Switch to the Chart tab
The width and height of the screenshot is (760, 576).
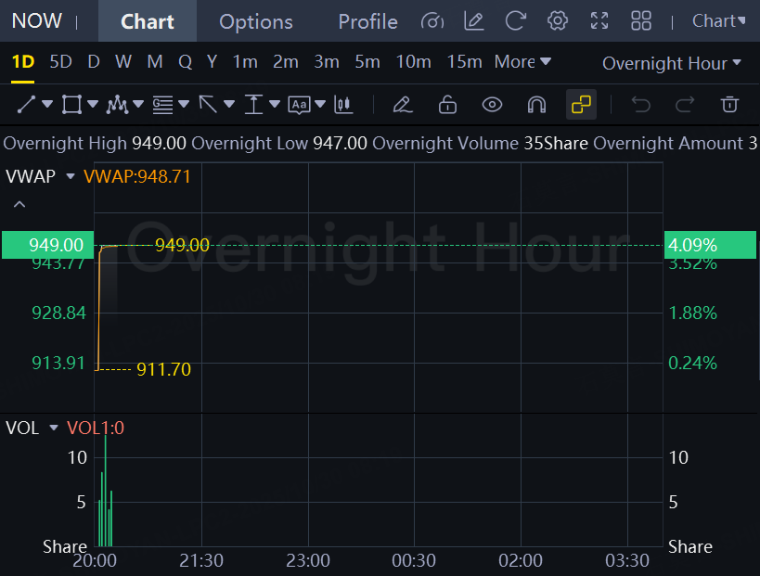point(148,21)
